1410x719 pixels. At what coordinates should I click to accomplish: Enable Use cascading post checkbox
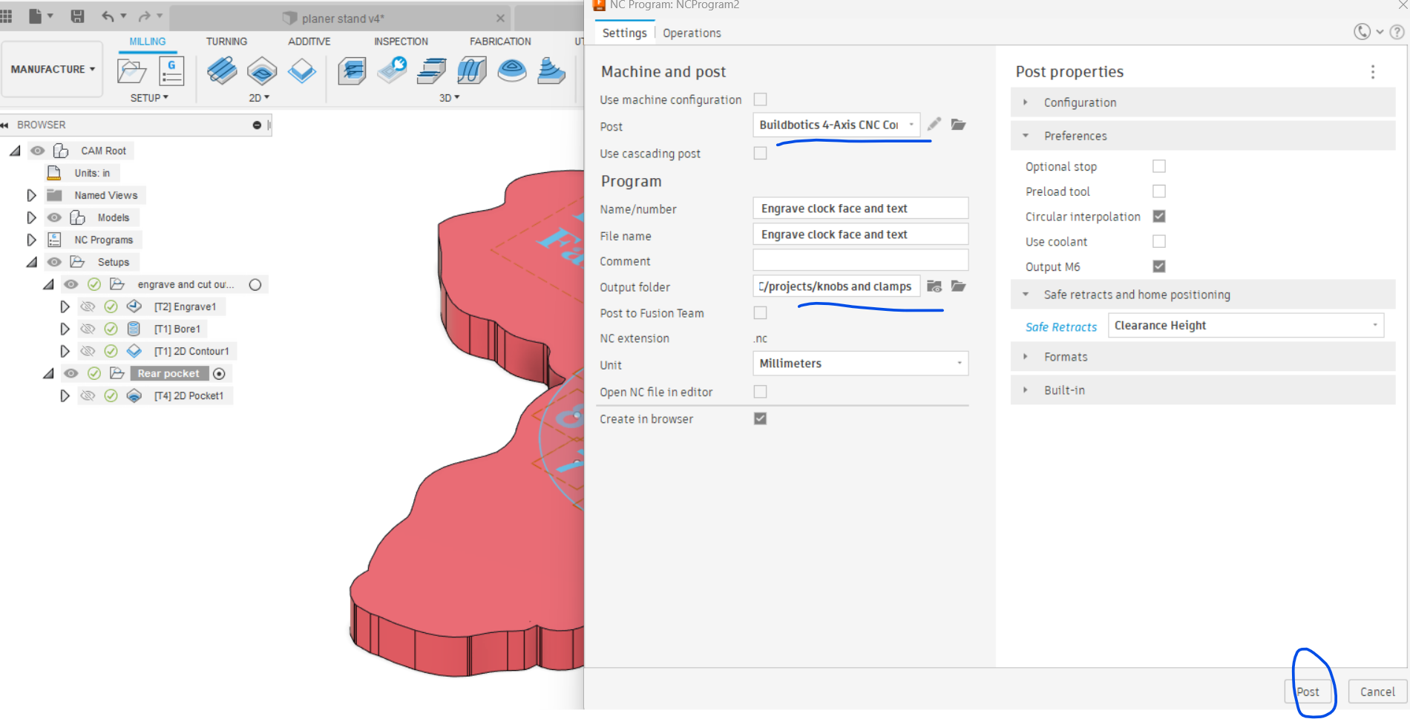coord(760,153)
